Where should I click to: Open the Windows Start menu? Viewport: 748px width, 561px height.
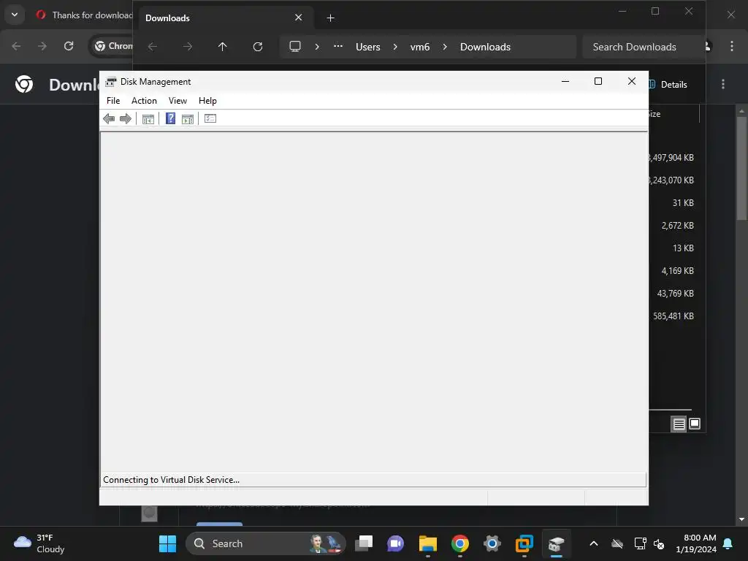coord(167,543)
